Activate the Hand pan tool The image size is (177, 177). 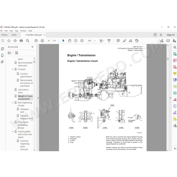(x=70, y=41)
